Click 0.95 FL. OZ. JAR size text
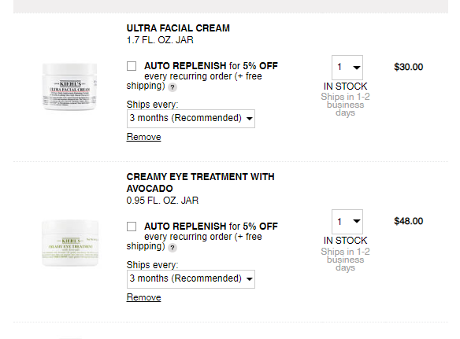 tap(162, 201)
